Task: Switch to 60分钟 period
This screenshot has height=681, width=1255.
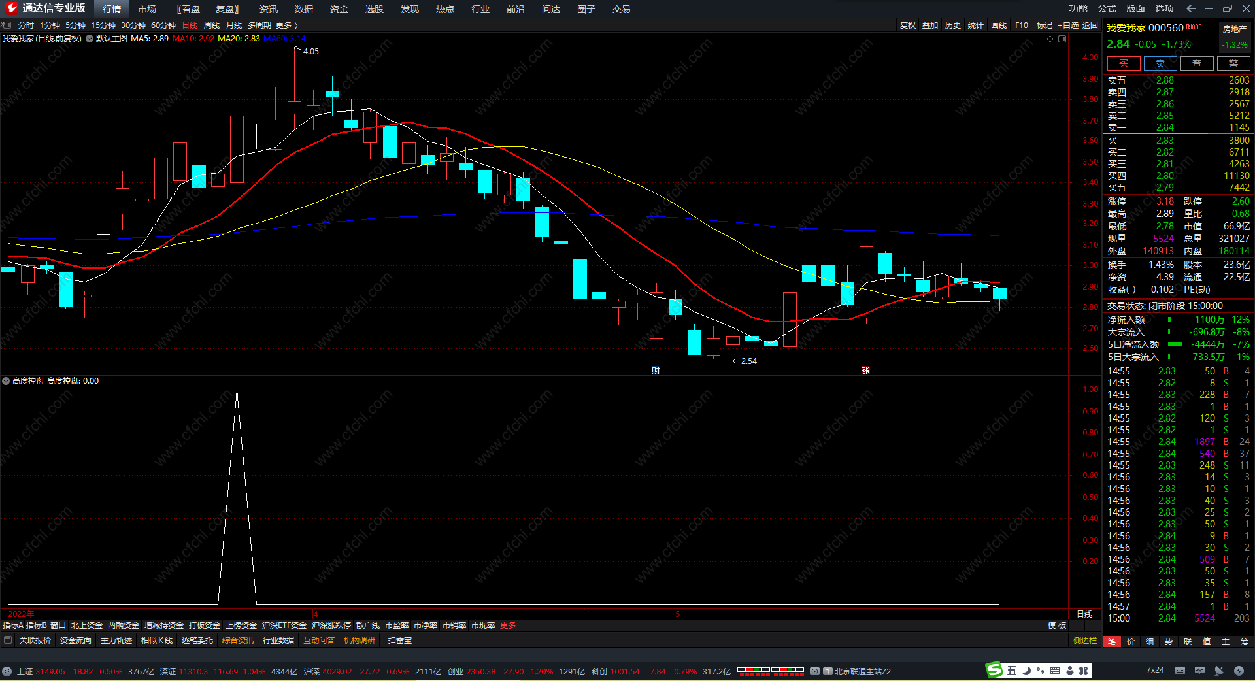Action: click(x=163, y=25)
